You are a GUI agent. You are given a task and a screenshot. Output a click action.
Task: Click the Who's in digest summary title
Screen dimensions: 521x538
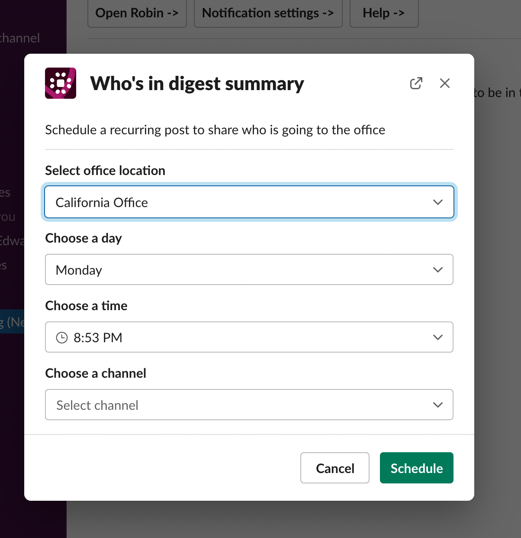point(197,84)
